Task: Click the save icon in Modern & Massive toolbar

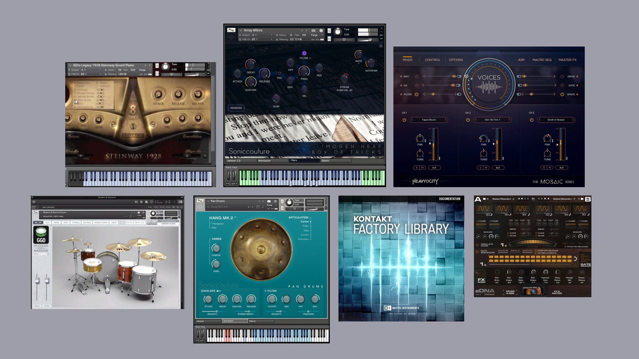Action: [x=136, y=202]
